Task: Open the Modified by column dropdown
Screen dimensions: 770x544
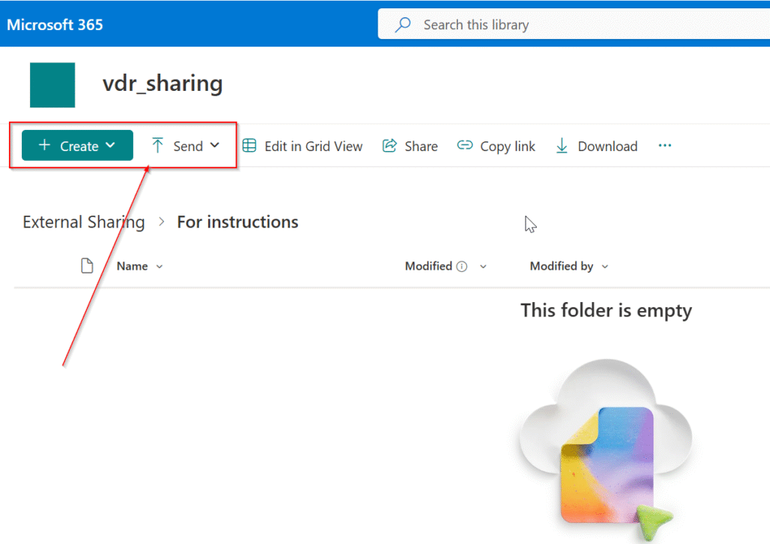Action: 605,267
